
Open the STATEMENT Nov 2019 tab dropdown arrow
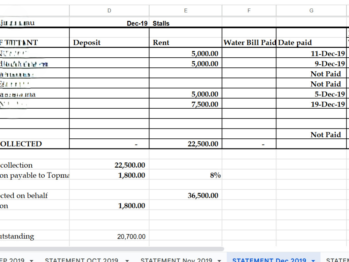point(219,261)
